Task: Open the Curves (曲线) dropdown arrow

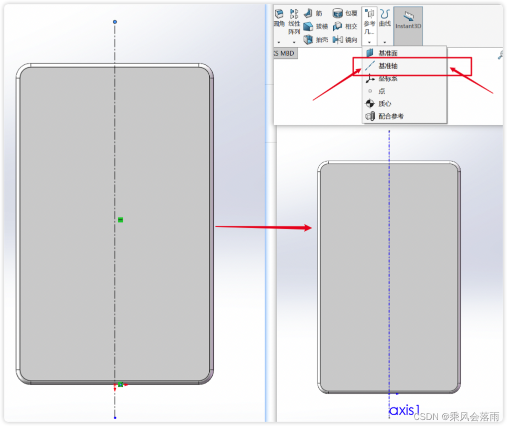Action: click(385, 42)
